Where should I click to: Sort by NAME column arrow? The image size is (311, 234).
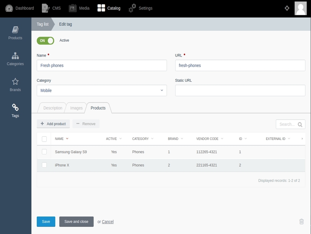click(67, 139)
